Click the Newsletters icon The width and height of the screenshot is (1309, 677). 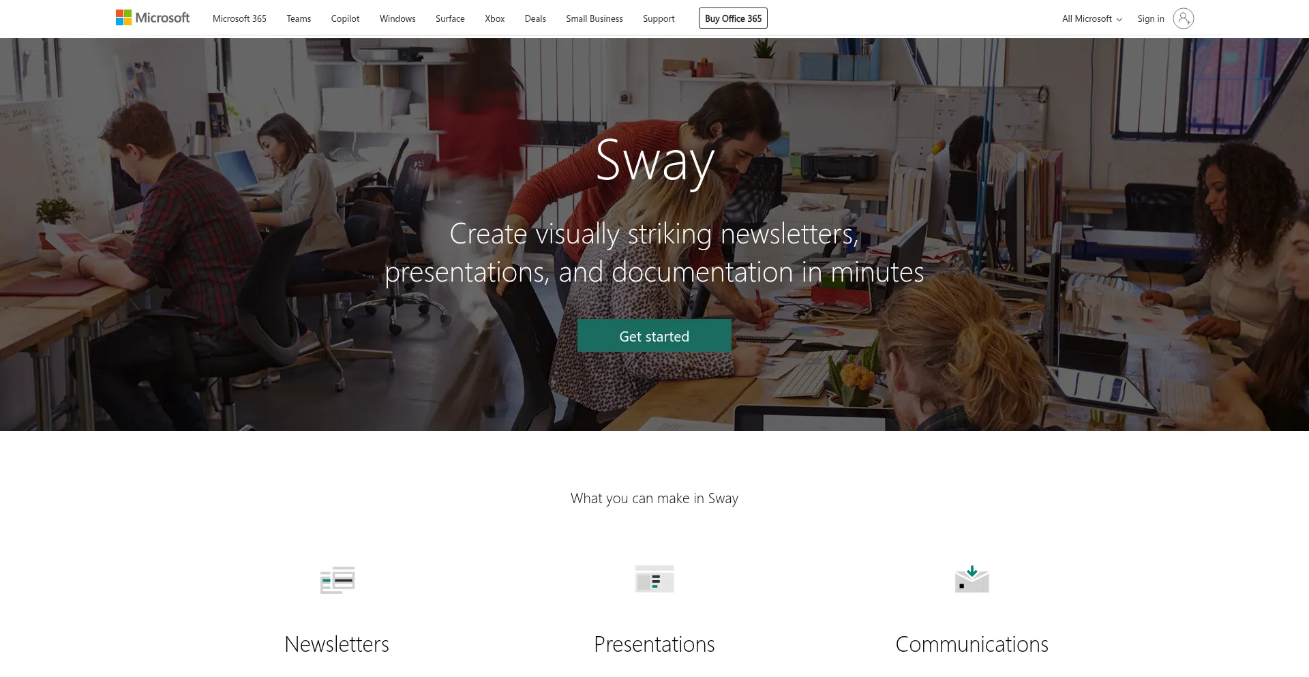tap(337, 580)
